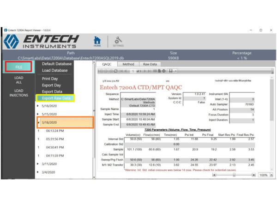Refresh the report with the refresh icon
Image resolution: width=277 pixels, height=207 pixels.
[116, 71]
